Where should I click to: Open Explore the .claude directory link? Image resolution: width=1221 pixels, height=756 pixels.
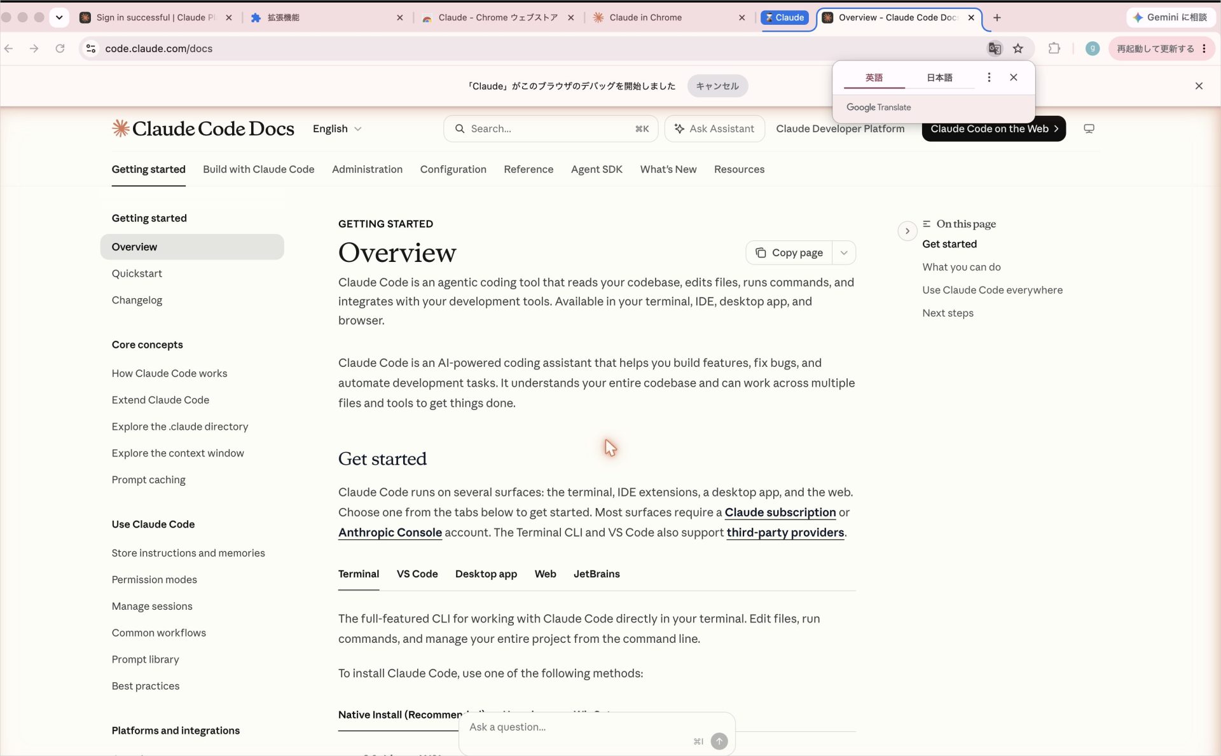click(180, 427)
